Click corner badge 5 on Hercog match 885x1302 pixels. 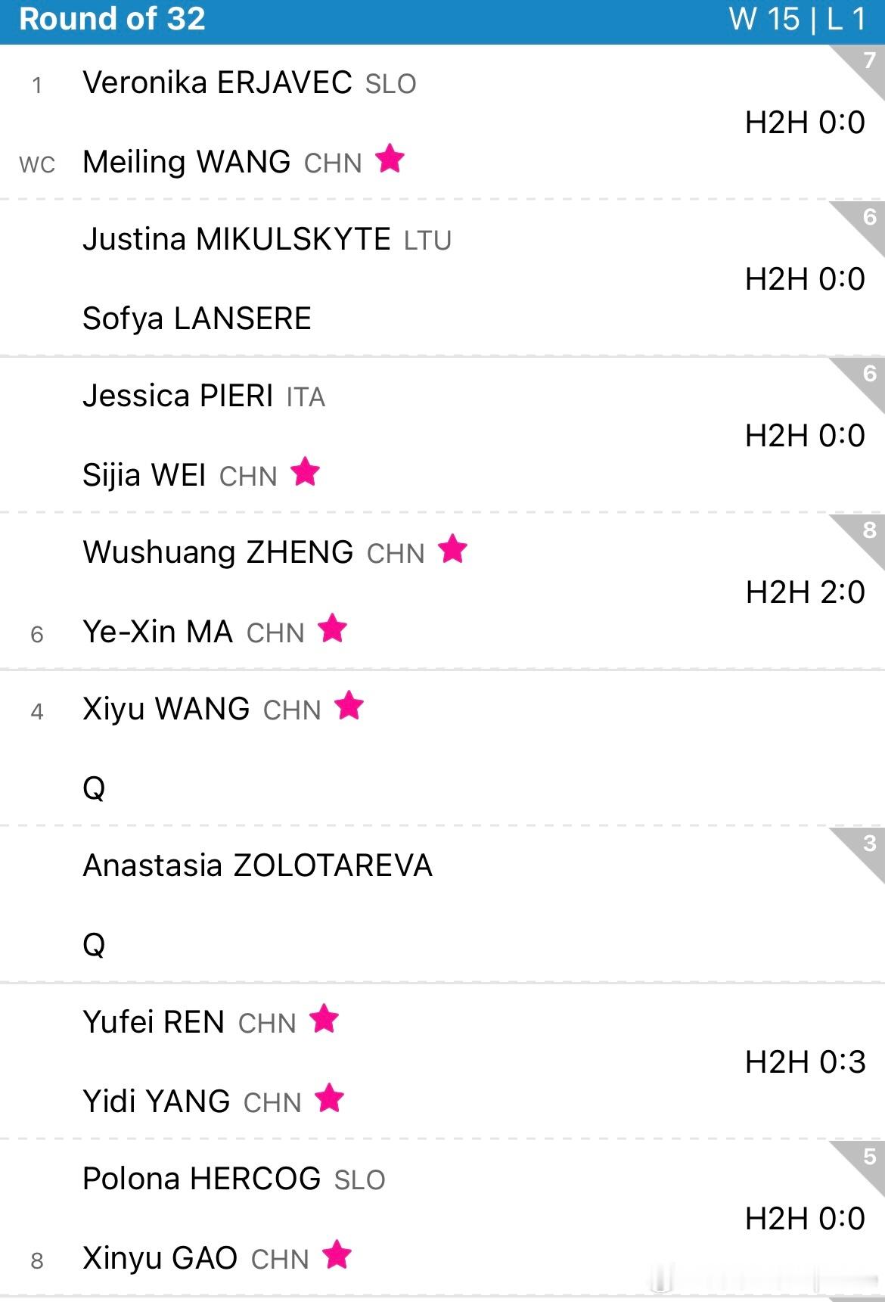(x=865, y=1160)
